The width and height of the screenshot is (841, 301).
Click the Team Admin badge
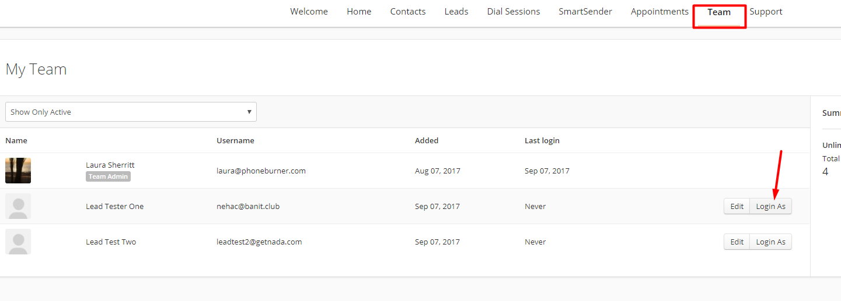pos(108,176)
